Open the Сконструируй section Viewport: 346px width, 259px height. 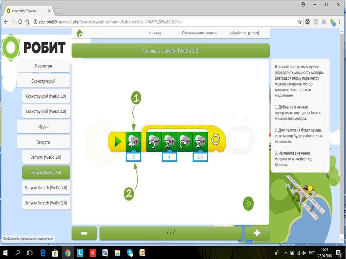44,81
